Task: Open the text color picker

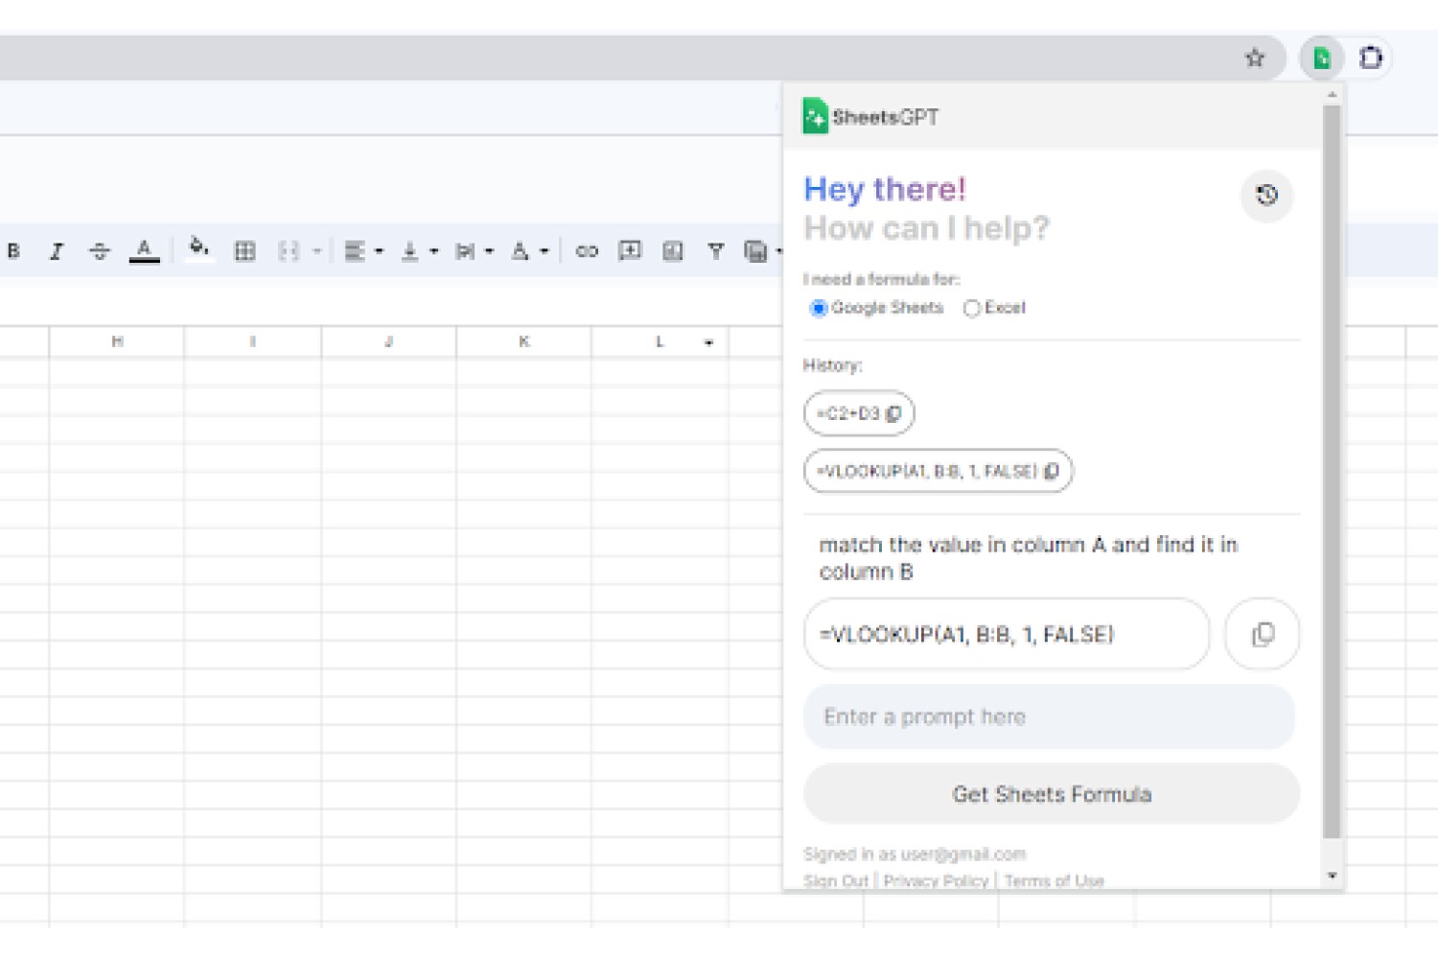Action: pyautogui.click(x=145, y=251)
